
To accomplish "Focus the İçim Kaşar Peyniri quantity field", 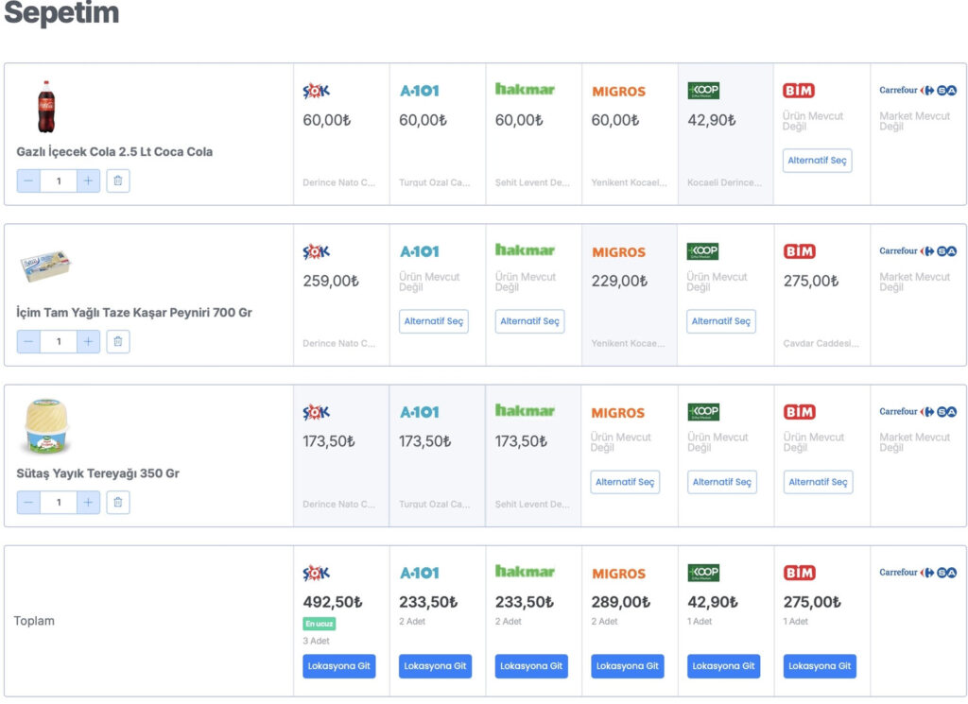I will pyautogui.click(x=59, y=341).
